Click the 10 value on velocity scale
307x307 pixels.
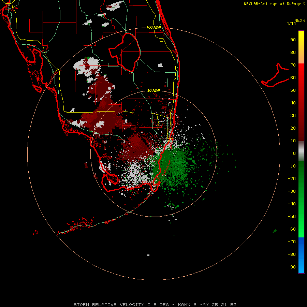pos(293,141)
